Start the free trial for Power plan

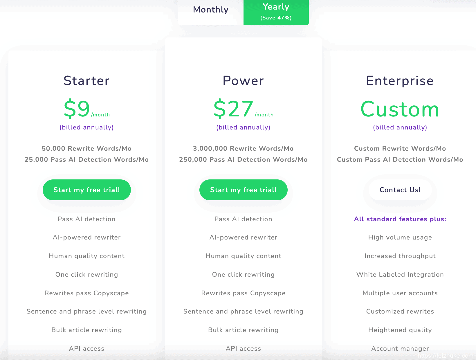point(243,190)
